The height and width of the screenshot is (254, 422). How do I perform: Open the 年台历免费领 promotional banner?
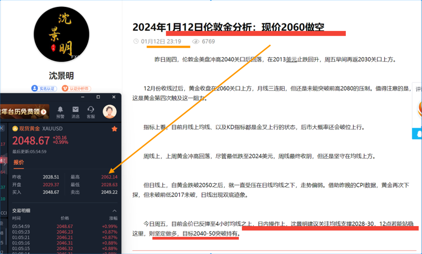coord(24,112)
